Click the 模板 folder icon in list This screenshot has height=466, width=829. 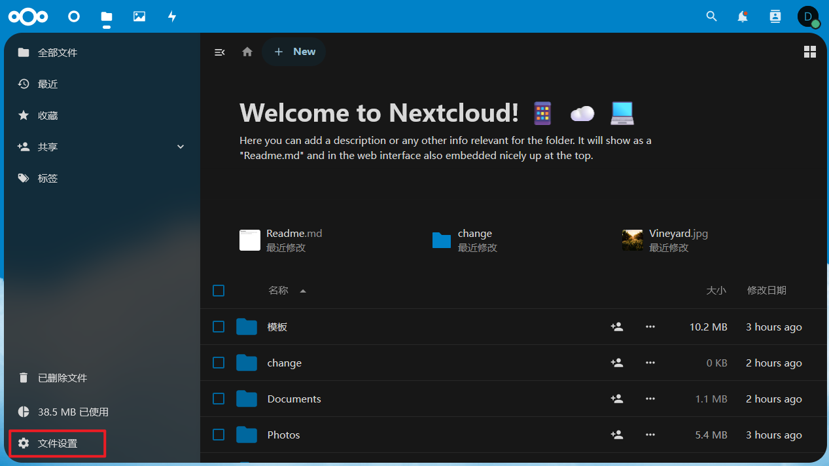247,327
